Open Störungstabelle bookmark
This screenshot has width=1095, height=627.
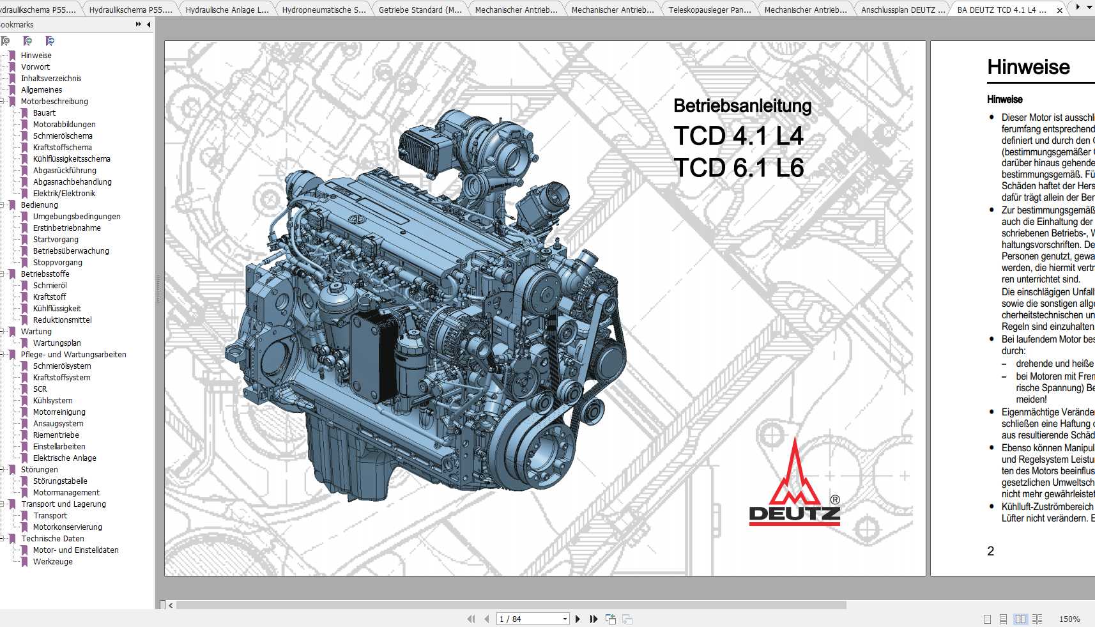click(60, 481)
